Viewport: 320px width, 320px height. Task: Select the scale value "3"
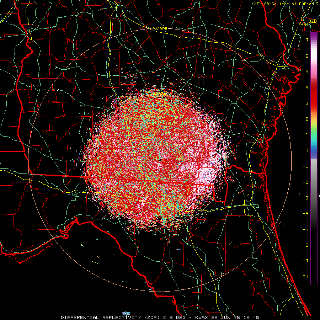coord(307,103)
